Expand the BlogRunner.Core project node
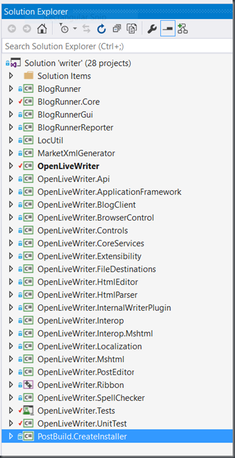Image resolution: width=235 pixels, height=458 pixels. (11, 101)
